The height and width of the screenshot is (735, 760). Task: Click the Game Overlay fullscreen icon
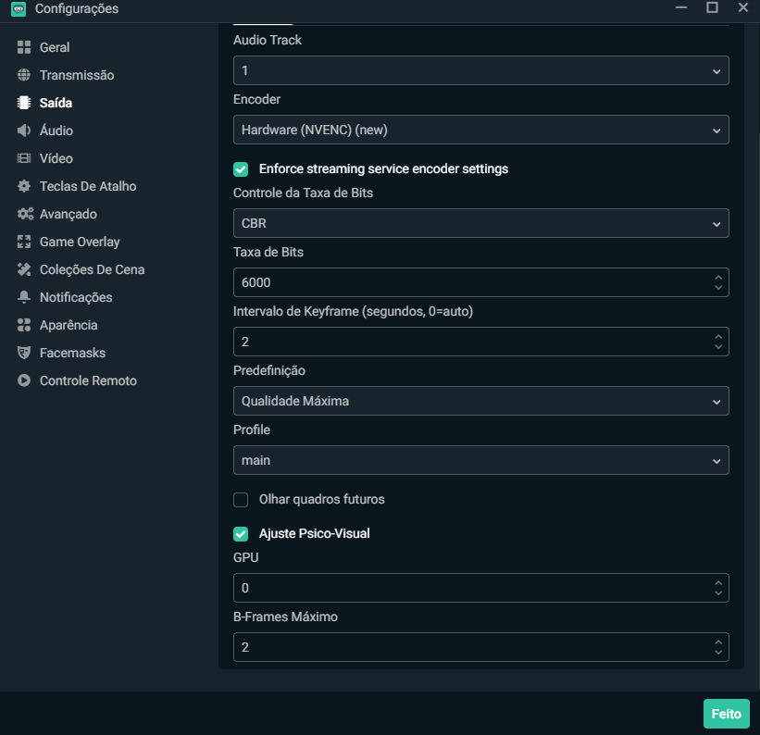pyautogui.click(x=24, y=242)
